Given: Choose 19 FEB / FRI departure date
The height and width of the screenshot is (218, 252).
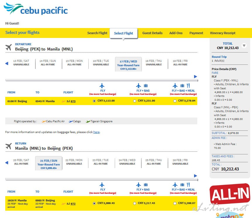Looking at the screenshot, I should (180, 63).
